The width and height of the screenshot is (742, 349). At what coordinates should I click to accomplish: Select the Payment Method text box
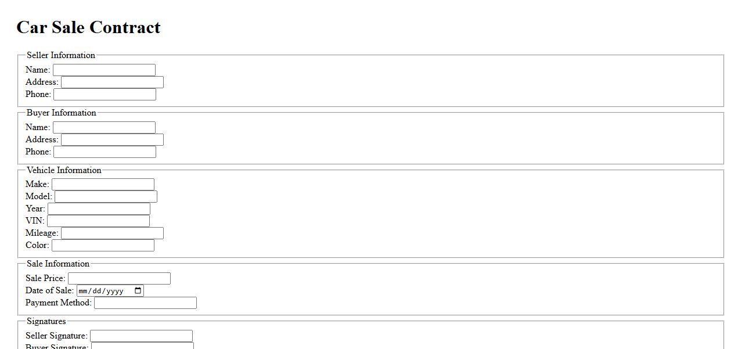(x=145, y=303)
